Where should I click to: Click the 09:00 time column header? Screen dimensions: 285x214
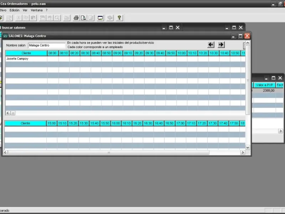point(117,53)
